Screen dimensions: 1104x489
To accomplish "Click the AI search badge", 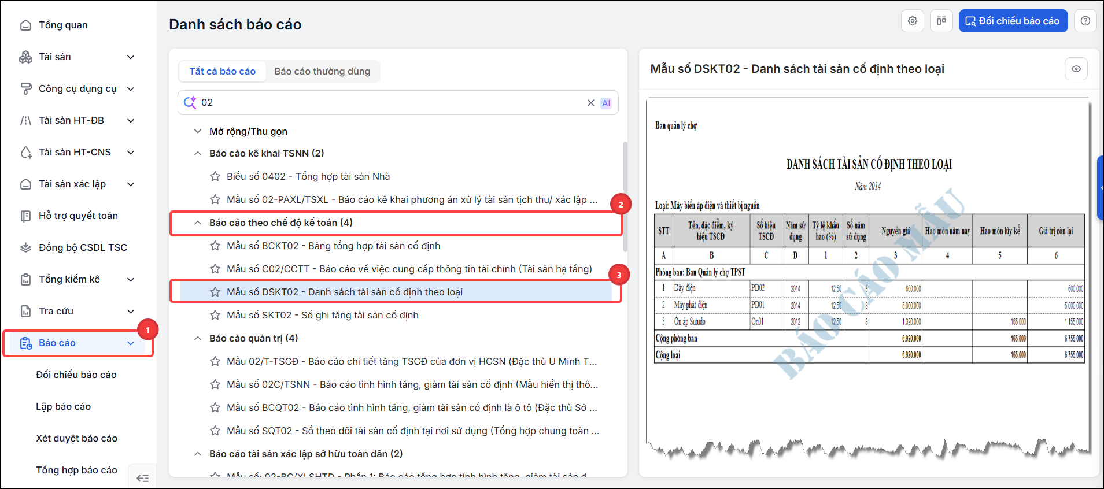I will 606,103.
